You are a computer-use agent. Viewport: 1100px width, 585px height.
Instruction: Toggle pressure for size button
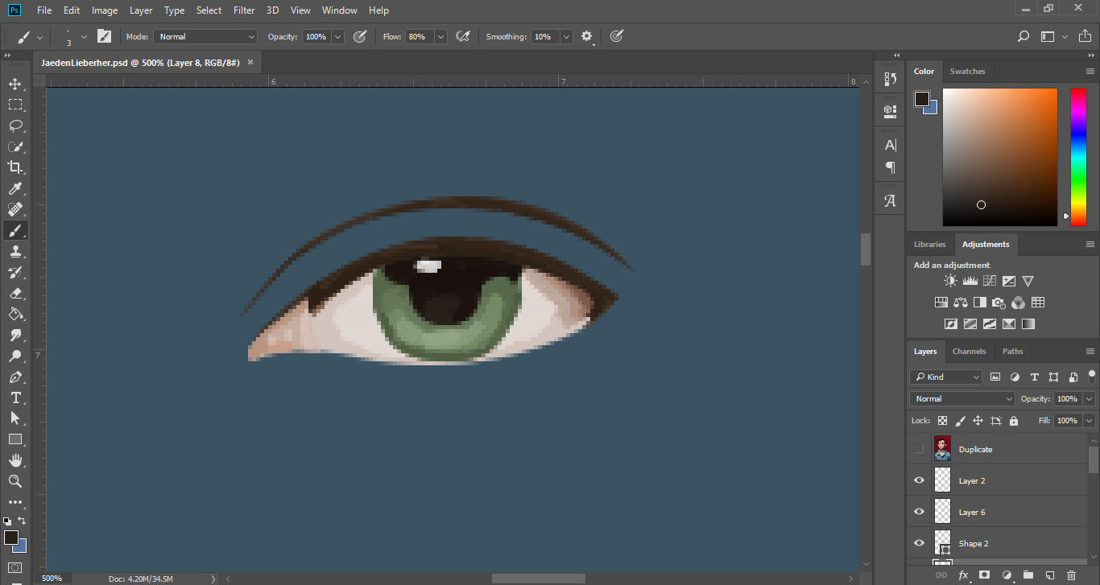[616, 36]
